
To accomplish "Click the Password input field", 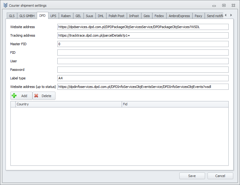I will coord(143,70).
